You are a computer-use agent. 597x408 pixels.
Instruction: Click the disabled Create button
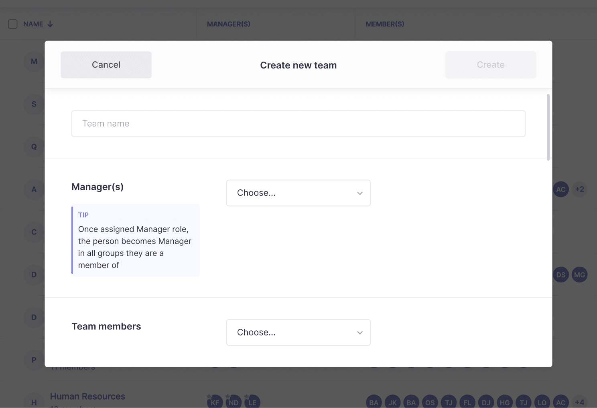coord(491,65)
